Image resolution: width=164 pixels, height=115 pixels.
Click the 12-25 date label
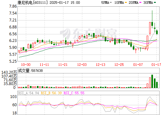point(119,65)
